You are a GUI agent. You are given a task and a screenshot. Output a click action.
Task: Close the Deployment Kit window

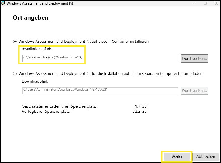pyautogui.click(x=217, y=3)
